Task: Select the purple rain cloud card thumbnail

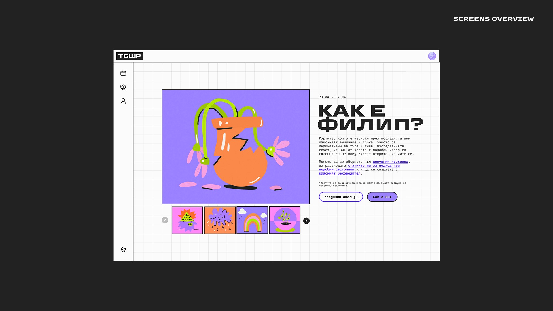Action: 220,220
